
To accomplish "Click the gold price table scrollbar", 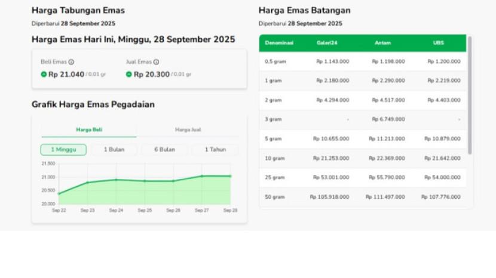I will click(x=470, y=95).
